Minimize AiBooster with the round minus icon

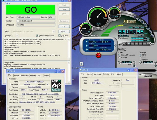(148, 28)
